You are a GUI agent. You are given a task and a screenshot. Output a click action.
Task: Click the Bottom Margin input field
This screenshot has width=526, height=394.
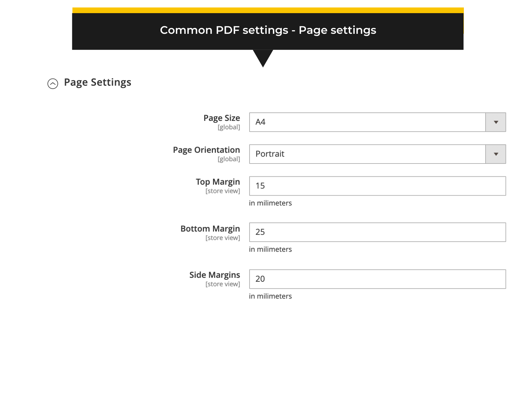(377, 232)
